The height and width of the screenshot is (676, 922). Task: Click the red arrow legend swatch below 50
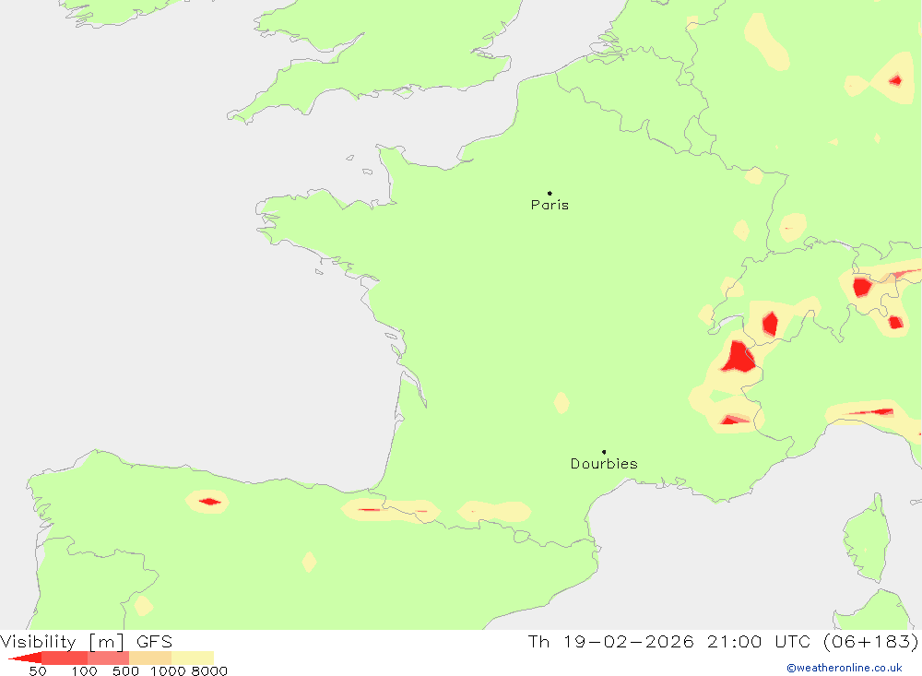pyautogui.click(x=25, y=658)
